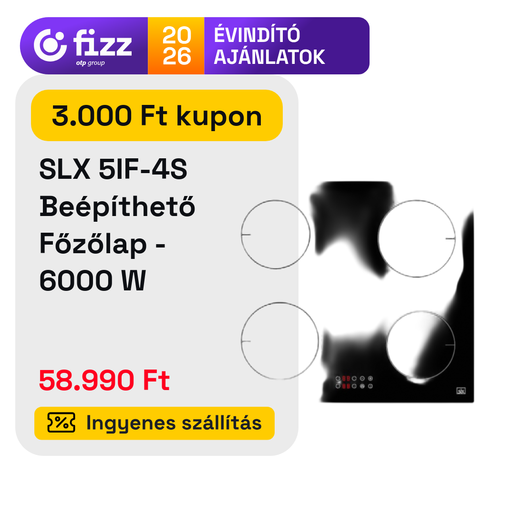Screen dimensions: 515x515
Task: Click the top-left cooking zone ring
Action: point(276,235)
